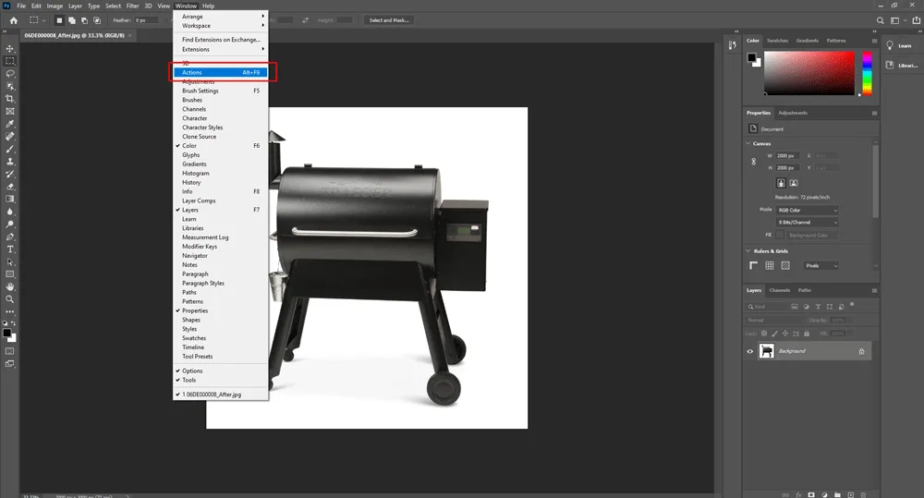Select the Gradient tool
924x498 pixels.
tap(10, 199)
